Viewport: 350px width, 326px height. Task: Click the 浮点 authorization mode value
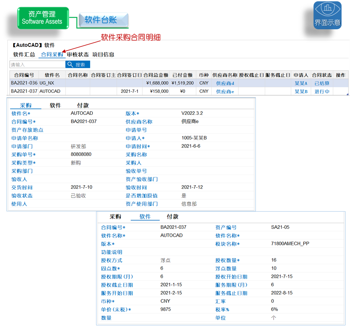pyautogui.click(x=165, y=260)
